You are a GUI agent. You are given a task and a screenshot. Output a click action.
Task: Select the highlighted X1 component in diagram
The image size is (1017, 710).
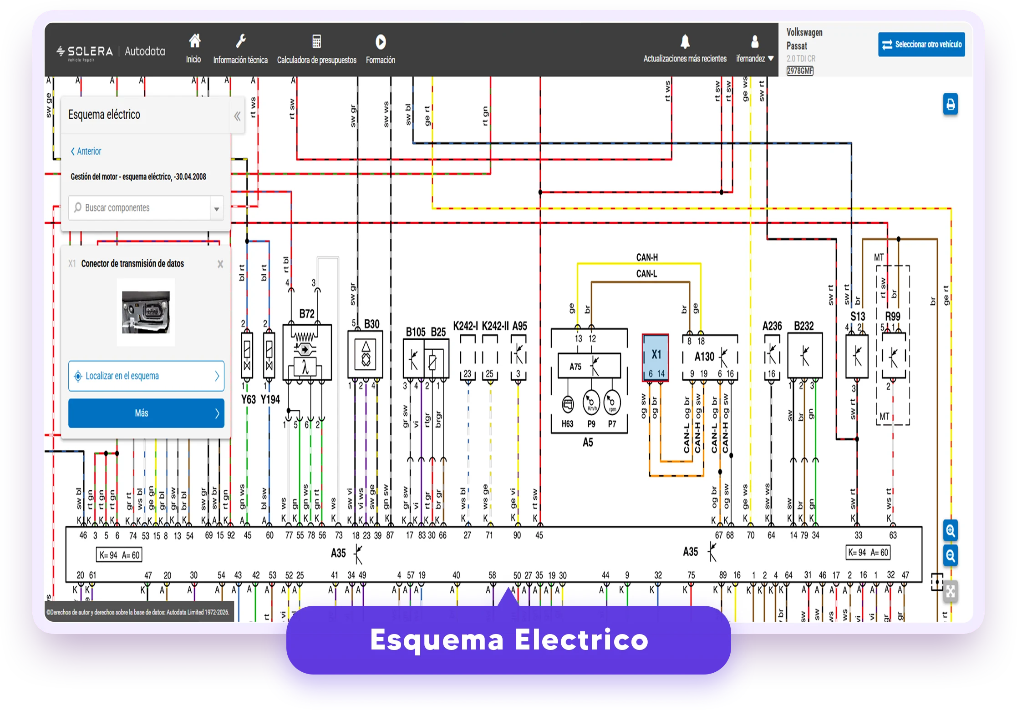tap(656, 358)
